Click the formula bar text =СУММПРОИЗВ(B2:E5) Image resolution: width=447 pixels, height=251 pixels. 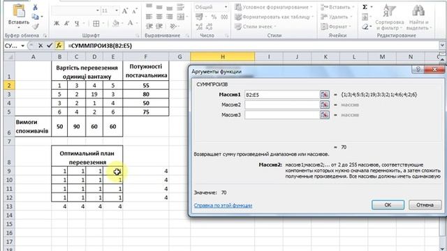[100, 45]
